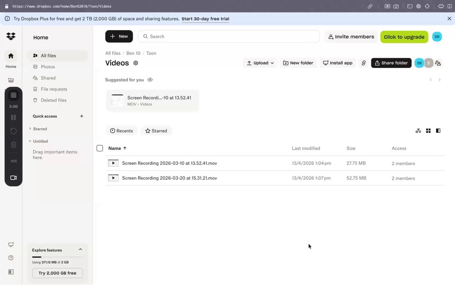Click the browser address bar URL
455x285 pixels.
point(62,6)
